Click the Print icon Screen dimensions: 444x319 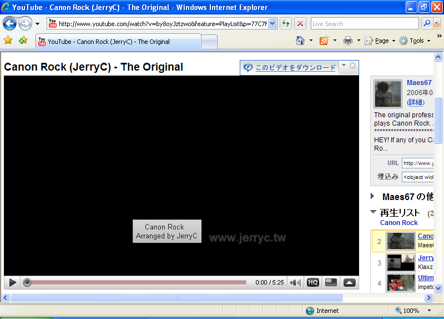click(348, 41)
